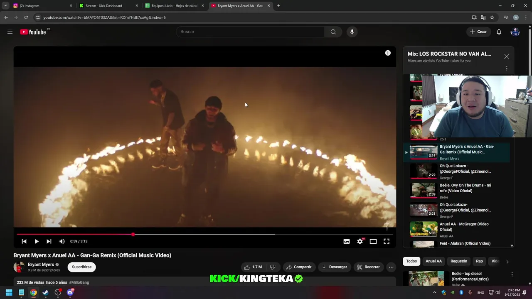
Task: Open the account avatar menu
Action: 515,32
